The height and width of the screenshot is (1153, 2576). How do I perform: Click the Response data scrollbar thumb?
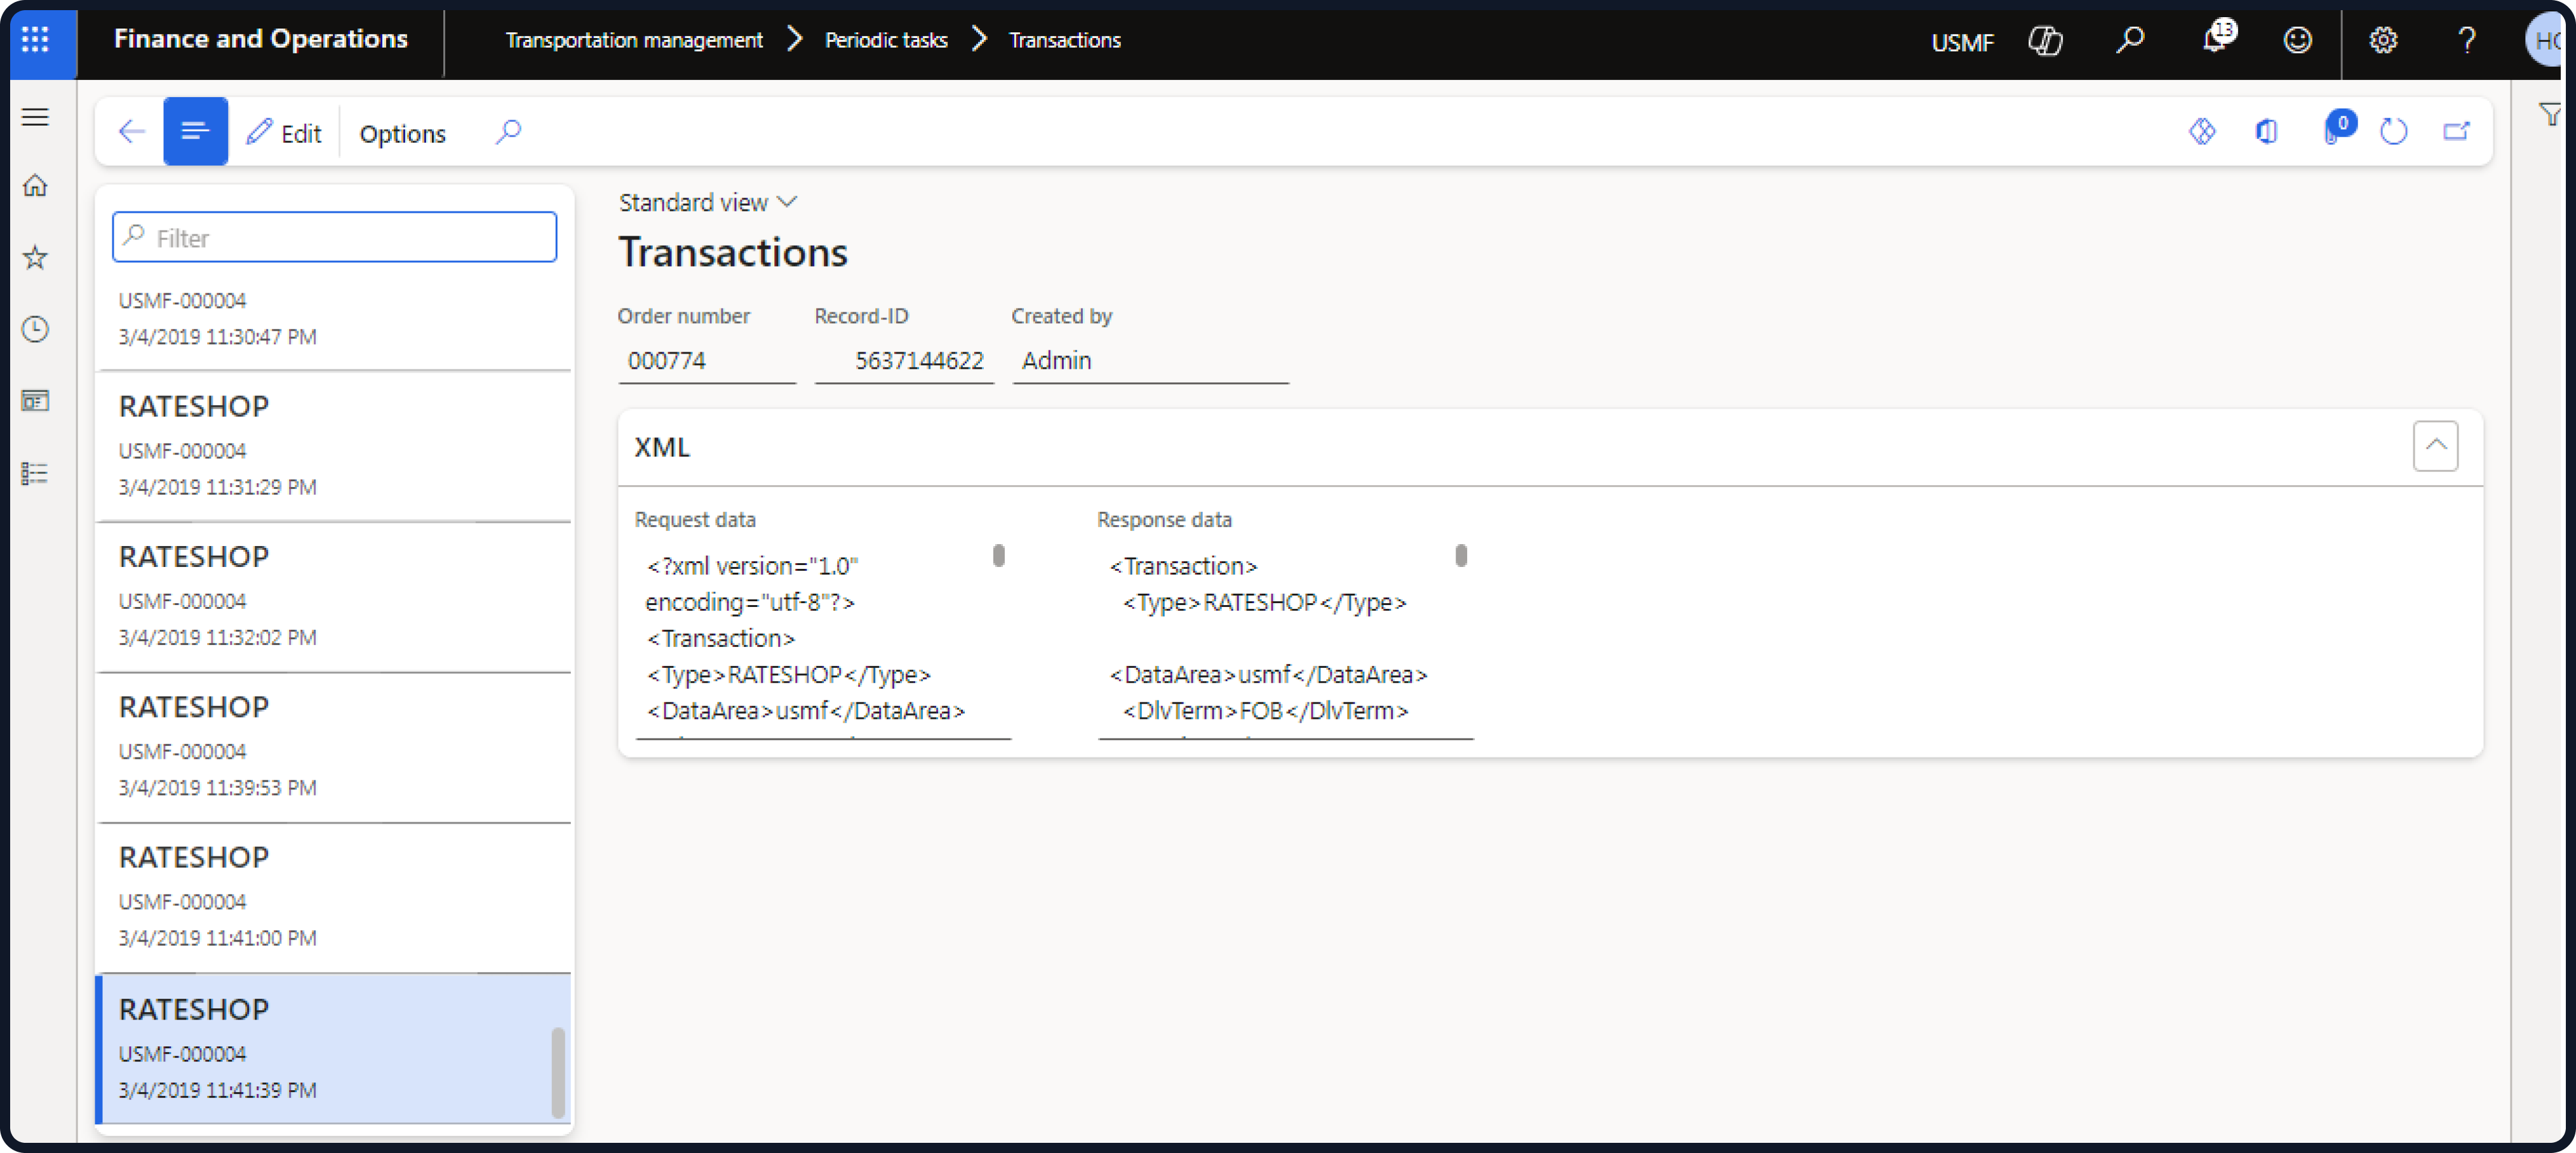(x=1461, y=555)
